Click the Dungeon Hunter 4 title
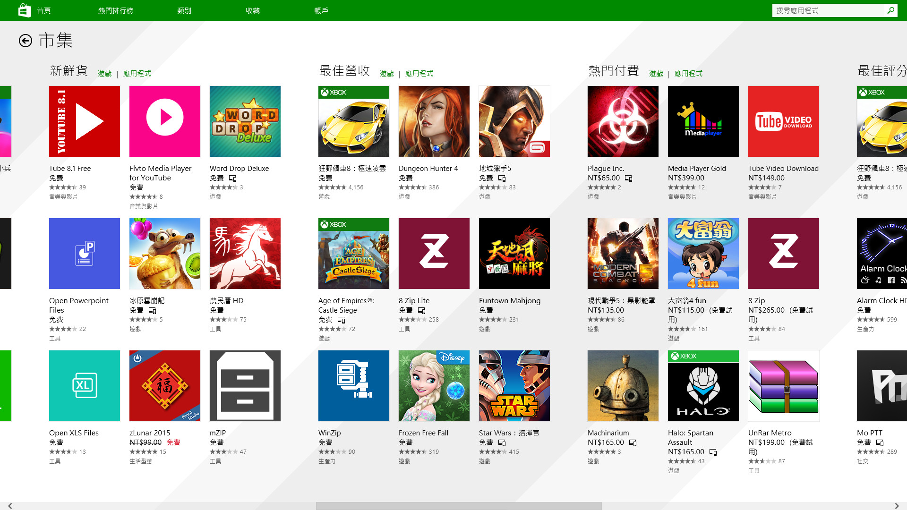This screenshot has width=907, height=510. coord(428,169)
